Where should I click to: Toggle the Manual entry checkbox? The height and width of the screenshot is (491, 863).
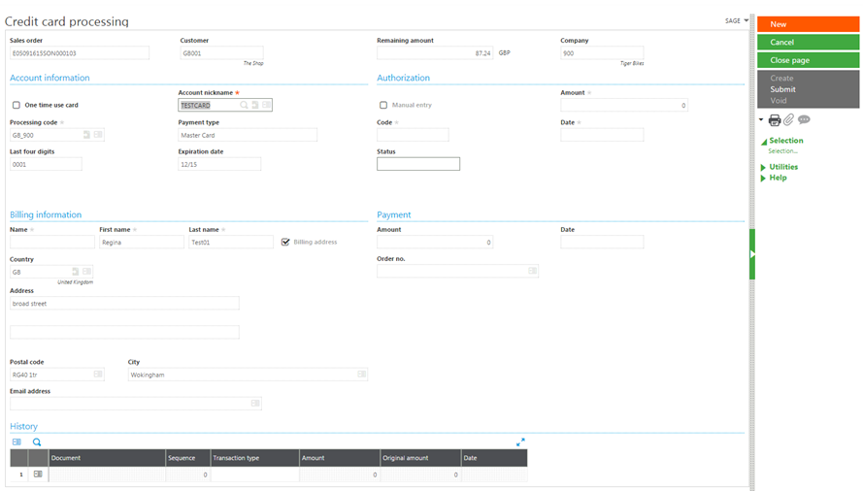(x=383, y=105)
